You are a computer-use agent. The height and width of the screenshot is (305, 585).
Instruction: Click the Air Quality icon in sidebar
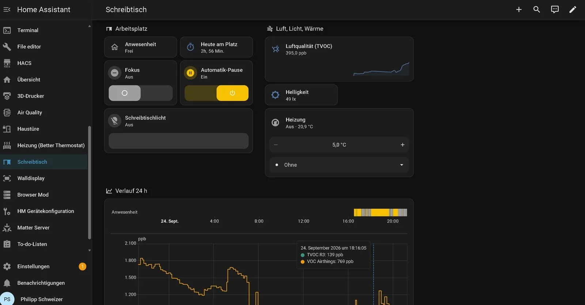pyautogui.click(x=7, y=113)
